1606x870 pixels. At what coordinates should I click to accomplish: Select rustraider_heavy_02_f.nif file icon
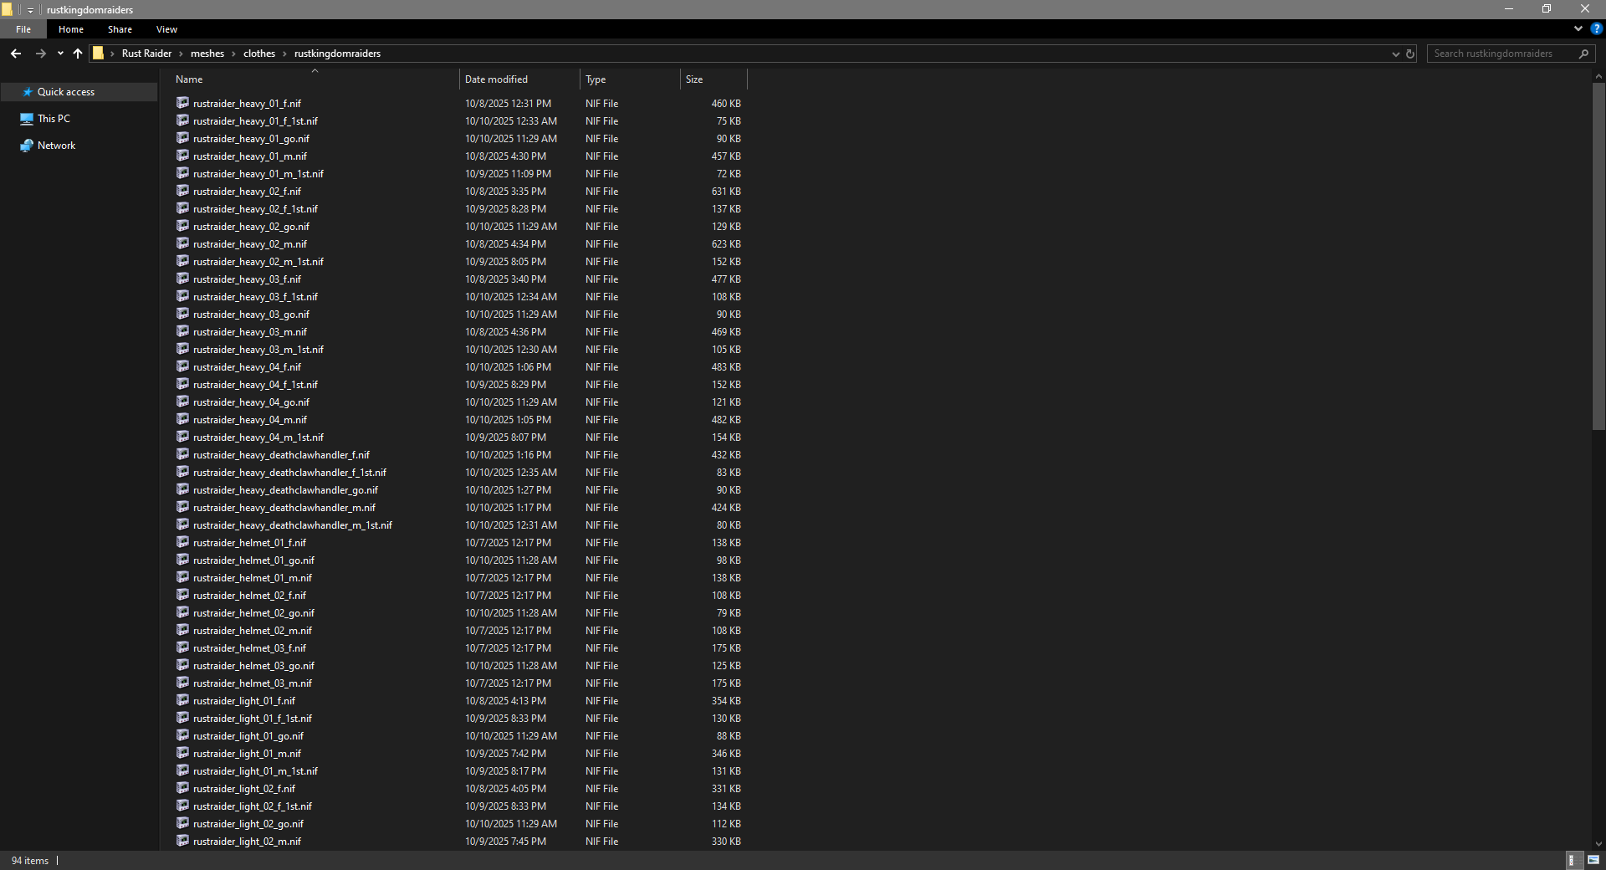[x=182, y=191]
